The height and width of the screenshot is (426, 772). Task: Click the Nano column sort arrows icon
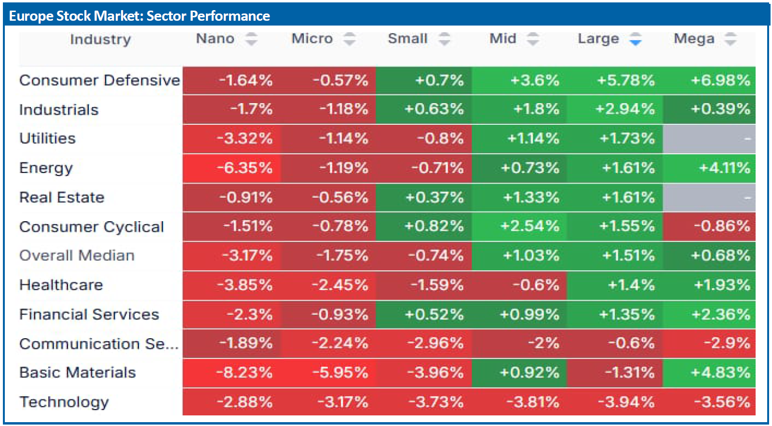[251, 39]
